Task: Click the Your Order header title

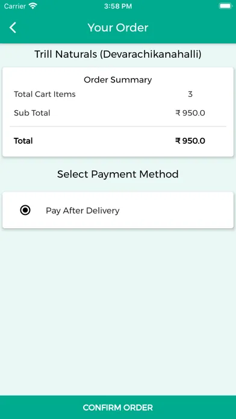Action: 118,28
